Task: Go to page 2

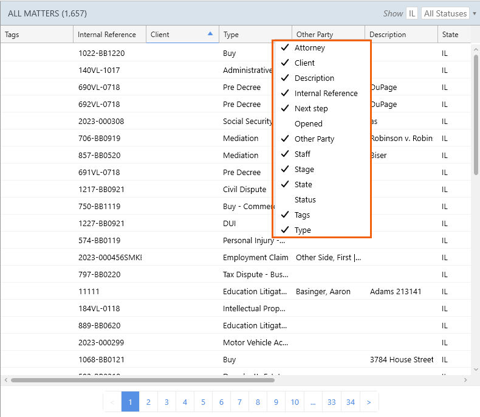Action: (148, 402)
